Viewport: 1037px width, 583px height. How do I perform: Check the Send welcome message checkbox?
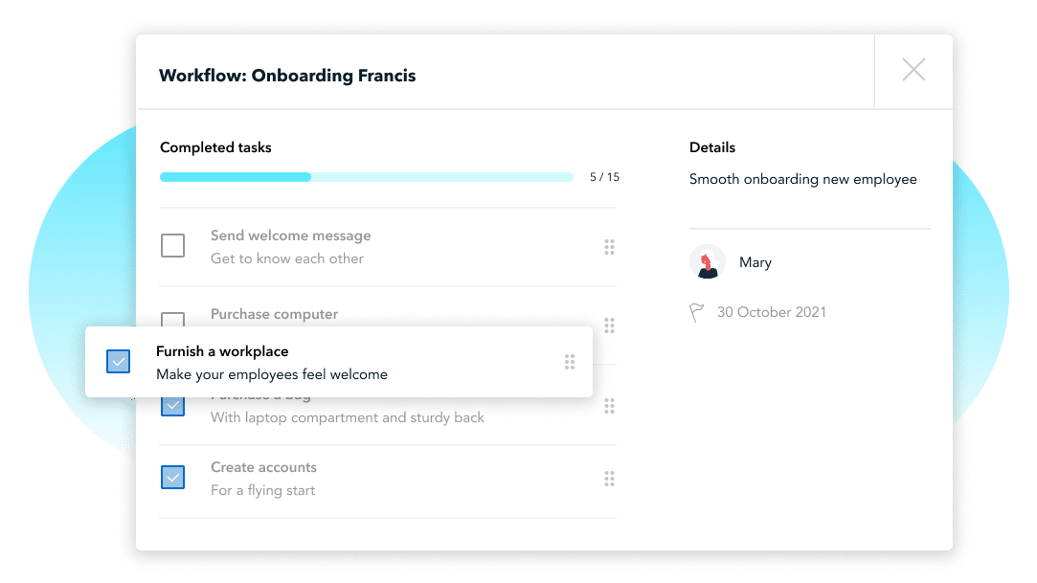coord(173,246)
